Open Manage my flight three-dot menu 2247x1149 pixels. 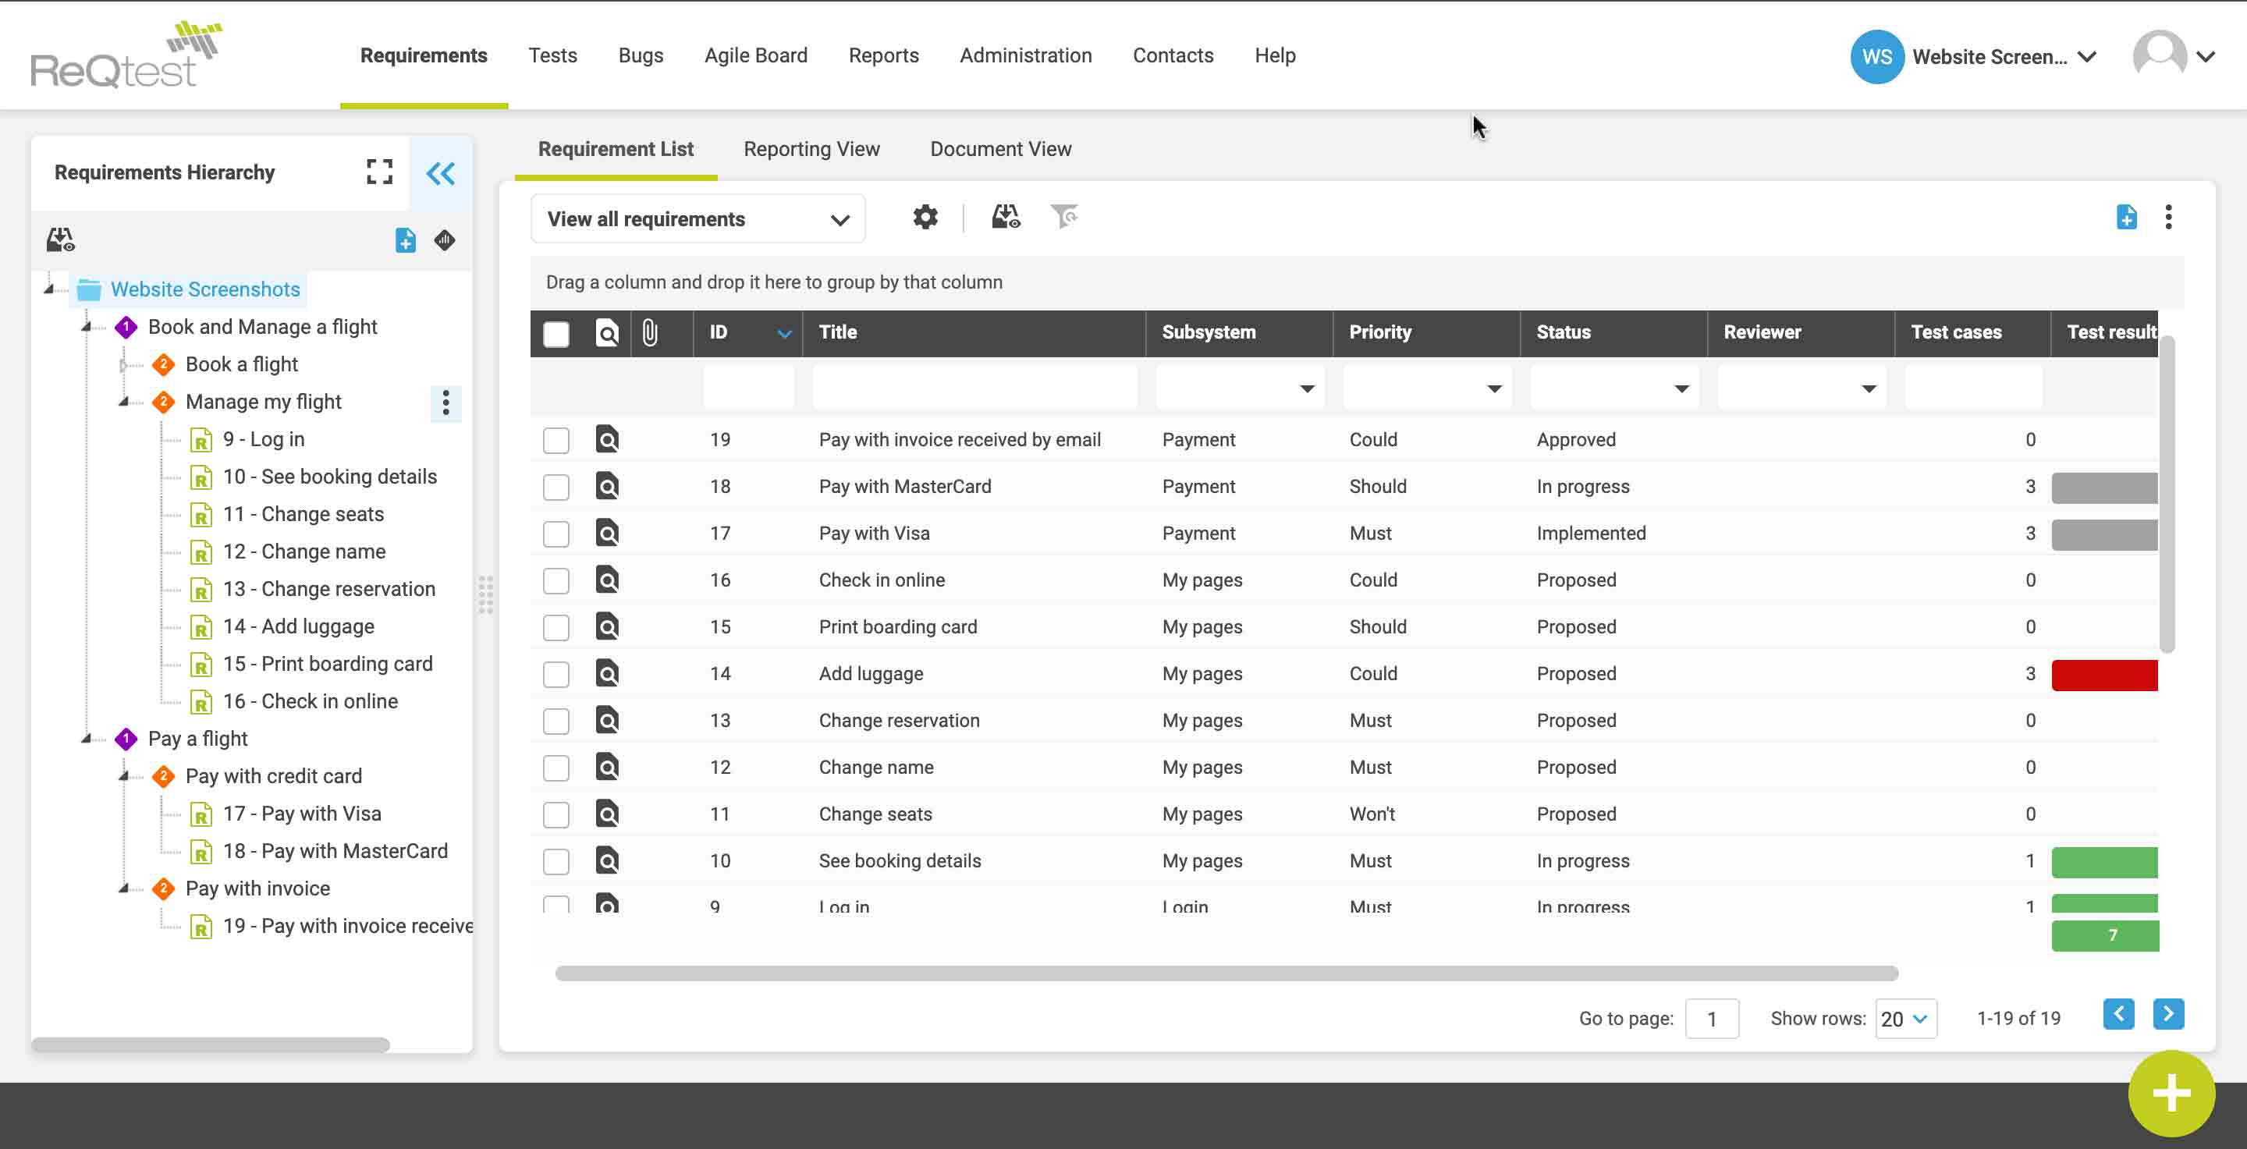click(x=445, y=403)
